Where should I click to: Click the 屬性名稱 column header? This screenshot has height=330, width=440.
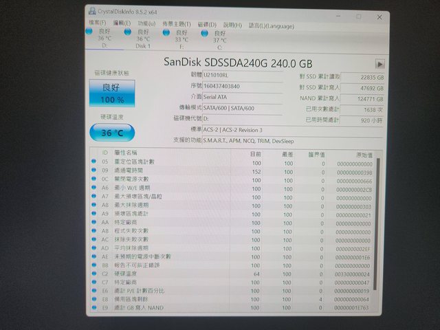[126, 153]
